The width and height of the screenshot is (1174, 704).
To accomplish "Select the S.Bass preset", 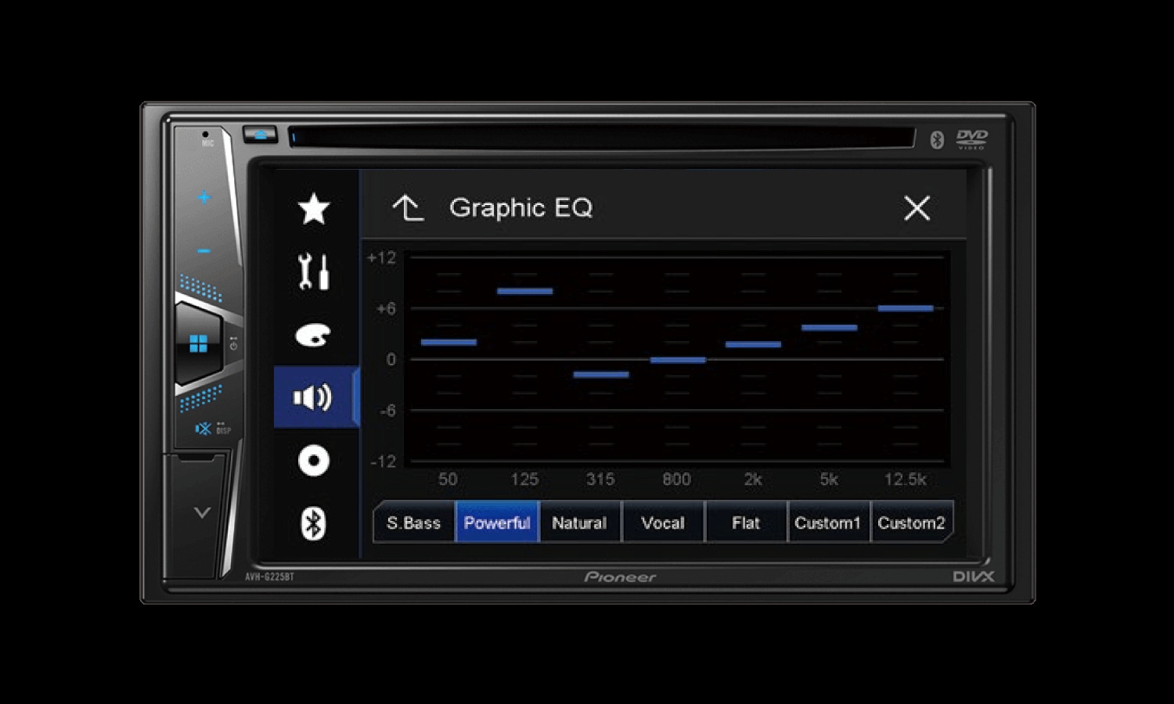I will point(413,523).
